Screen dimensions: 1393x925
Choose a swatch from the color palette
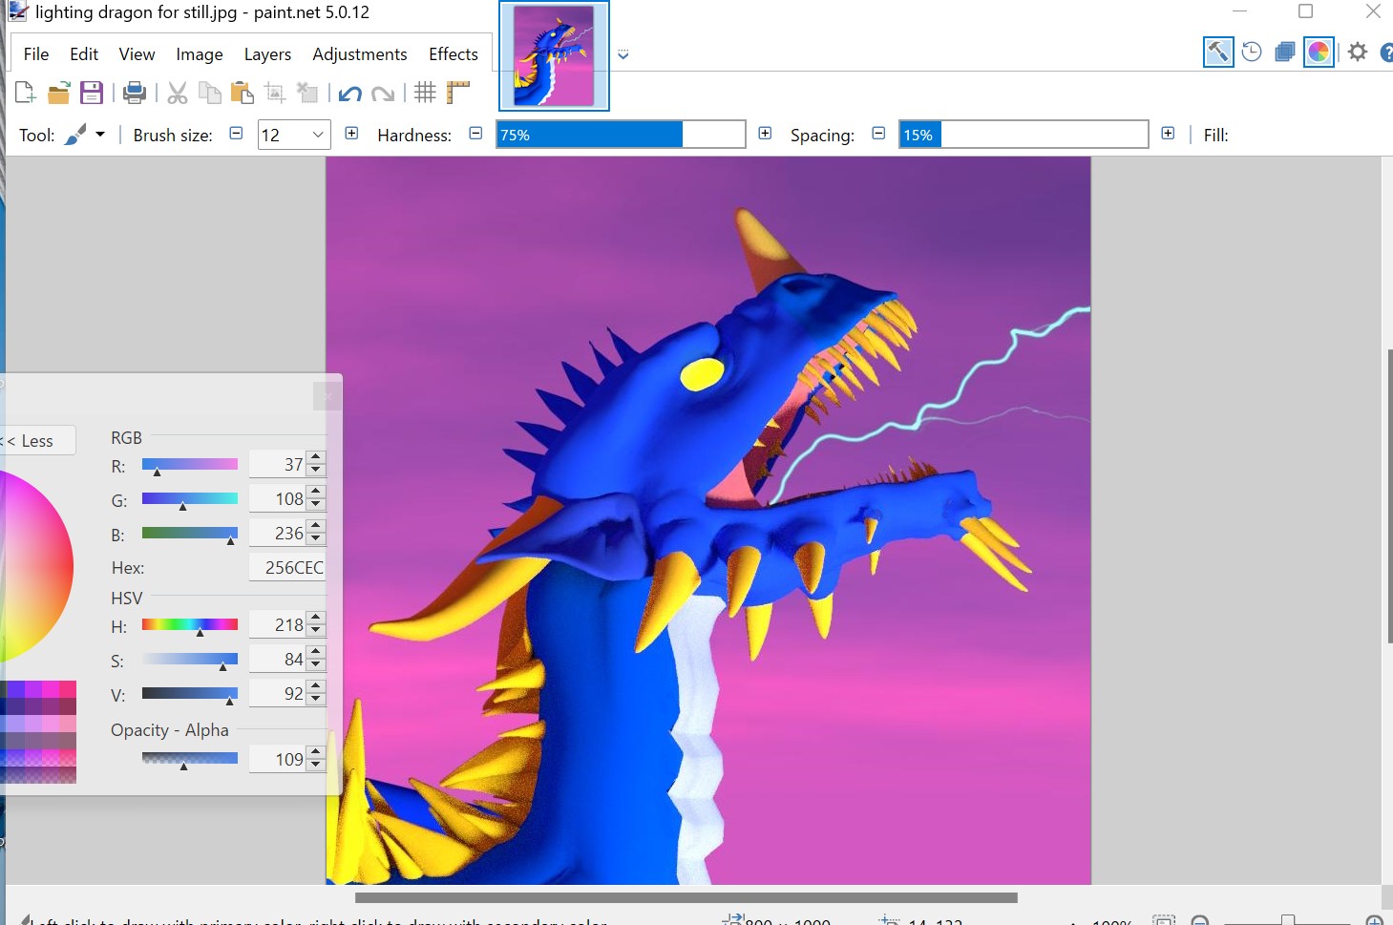point(38,732)
